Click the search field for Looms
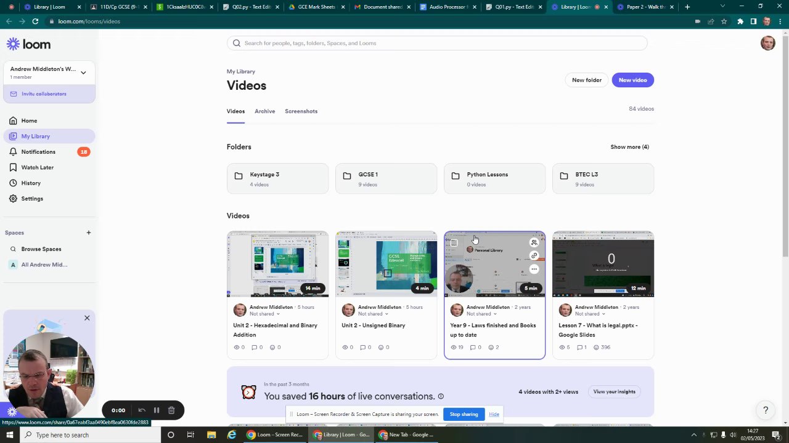Image resolution: width=789 pixels, height=443 pixels. click(x=437, y=43)
